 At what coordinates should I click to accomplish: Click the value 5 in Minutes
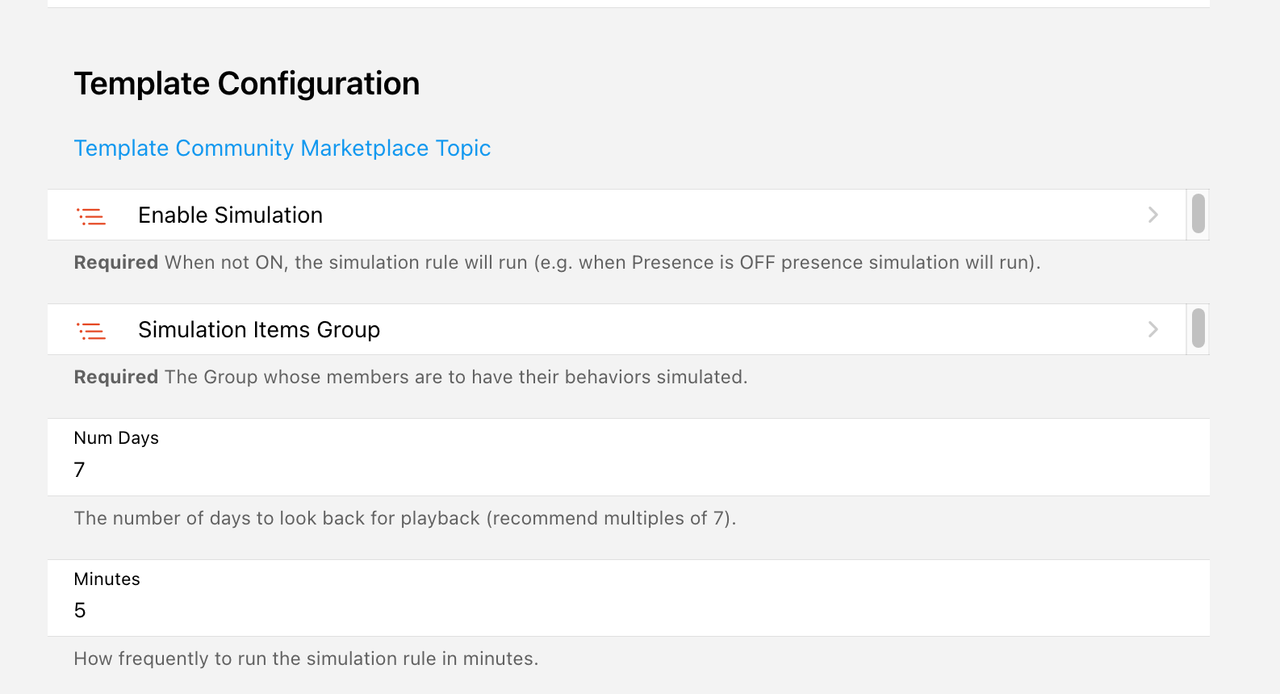[79, 611]
